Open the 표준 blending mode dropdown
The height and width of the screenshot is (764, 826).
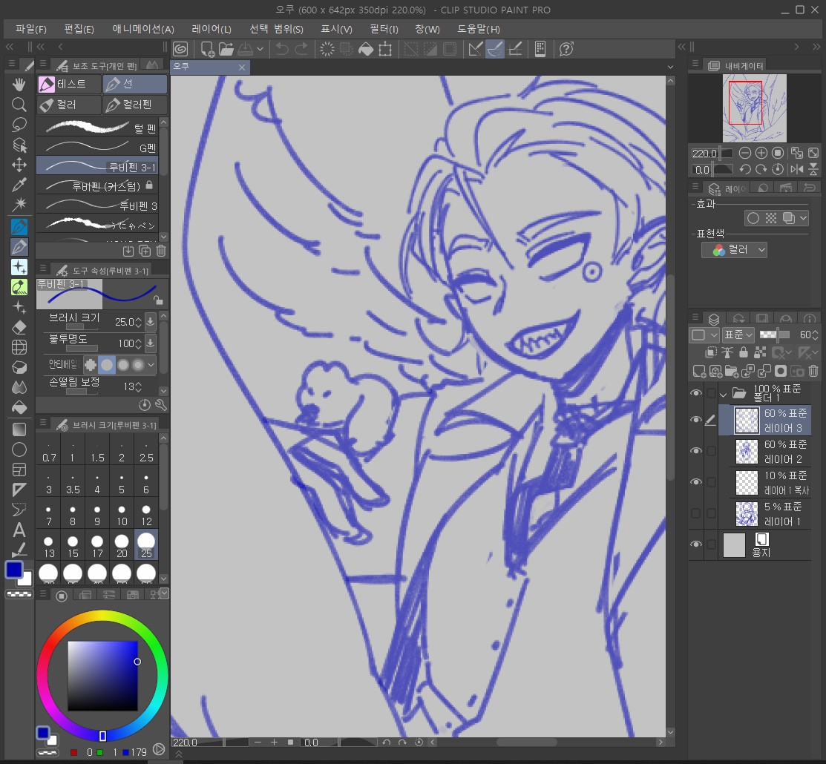[738, 335]
